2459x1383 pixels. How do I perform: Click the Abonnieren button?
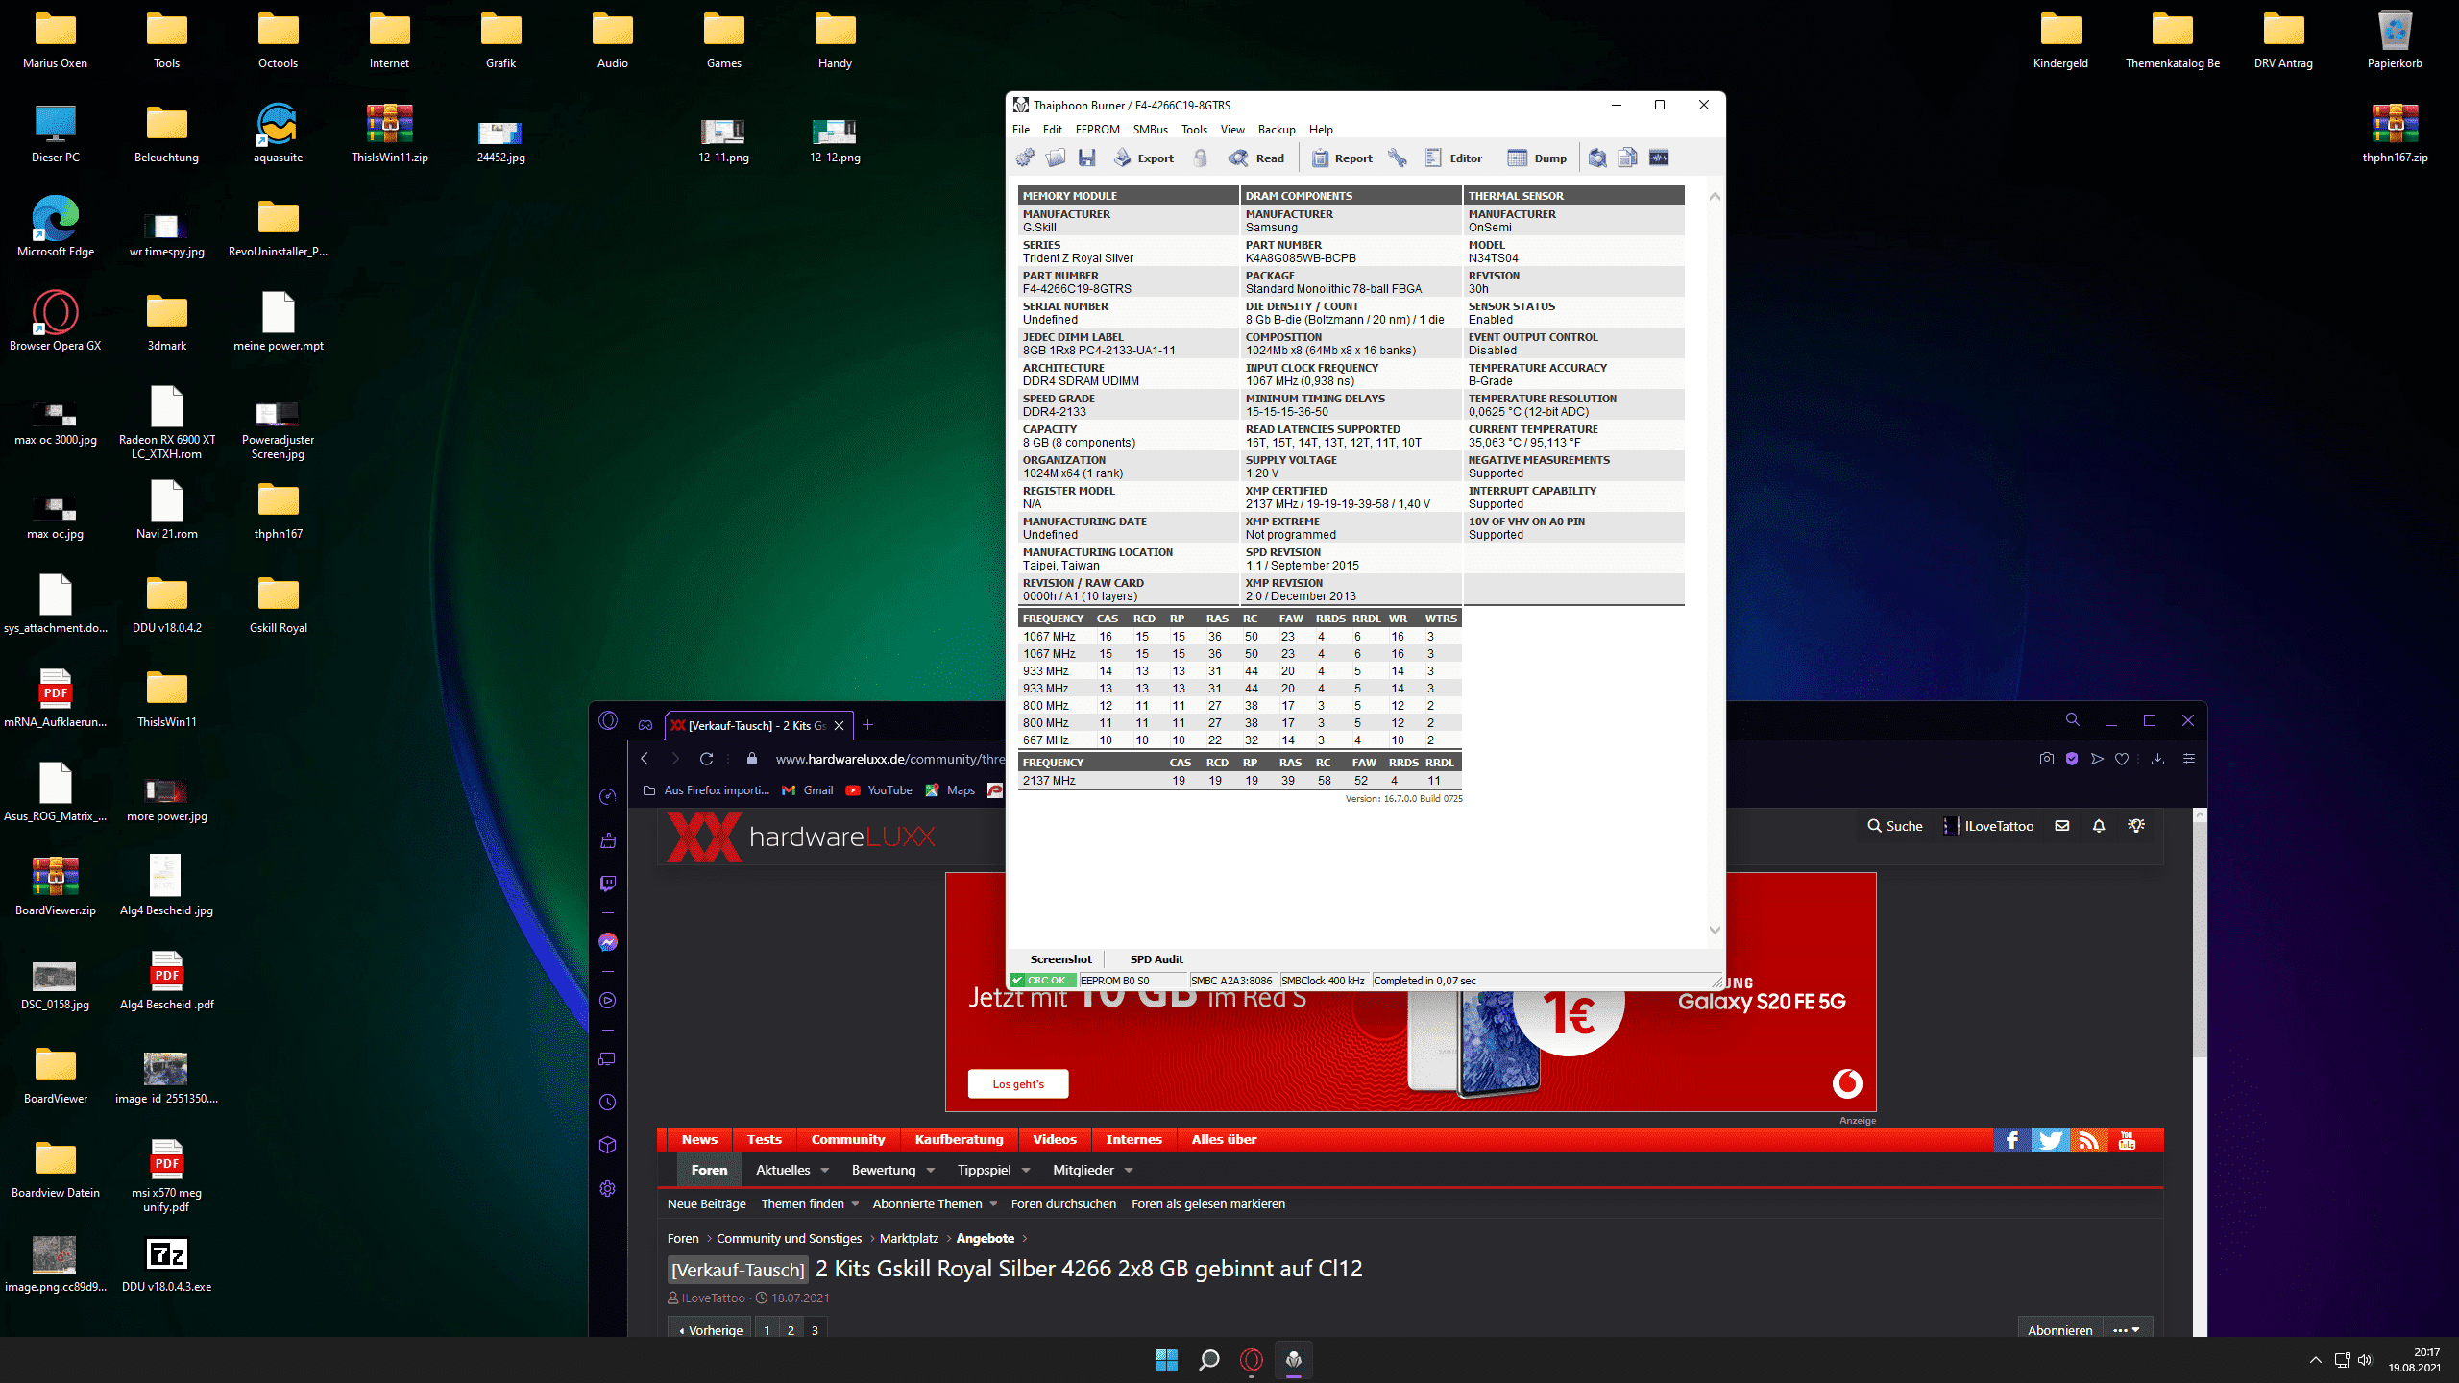[2059, 1330]
